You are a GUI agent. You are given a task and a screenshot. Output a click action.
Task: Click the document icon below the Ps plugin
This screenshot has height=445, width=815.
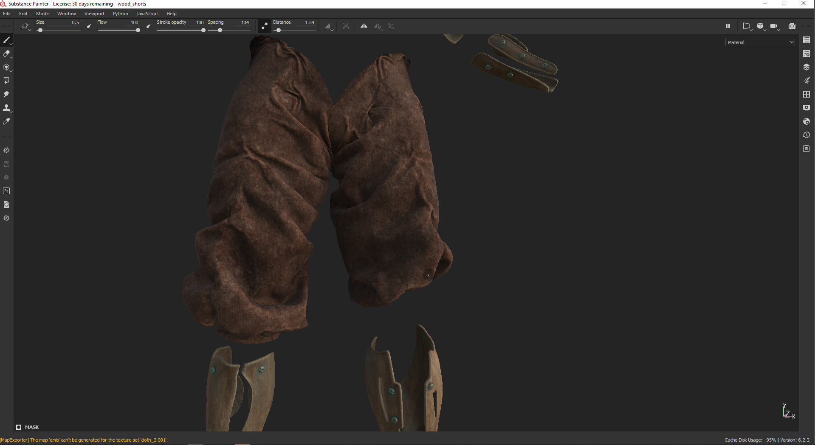6,204
